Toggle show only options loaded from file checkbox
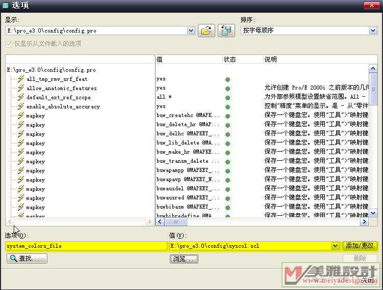Viewport: 383px width, 290px height. (9, 44)
